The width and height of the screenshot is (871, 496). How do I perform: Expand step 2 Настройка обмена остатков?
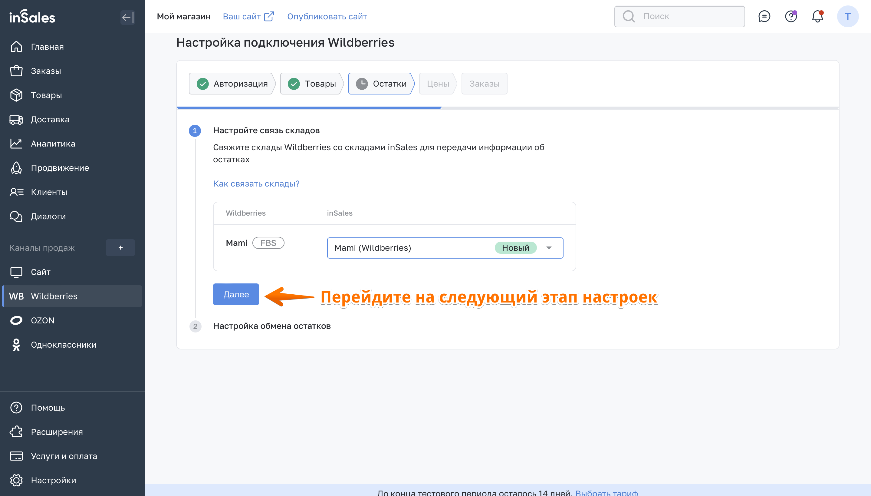271,326
